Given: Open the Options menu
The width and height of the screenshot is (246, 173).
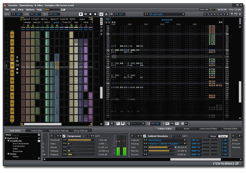Looking at the screenshot, I should pyautogui.click(x=30, y=10).
